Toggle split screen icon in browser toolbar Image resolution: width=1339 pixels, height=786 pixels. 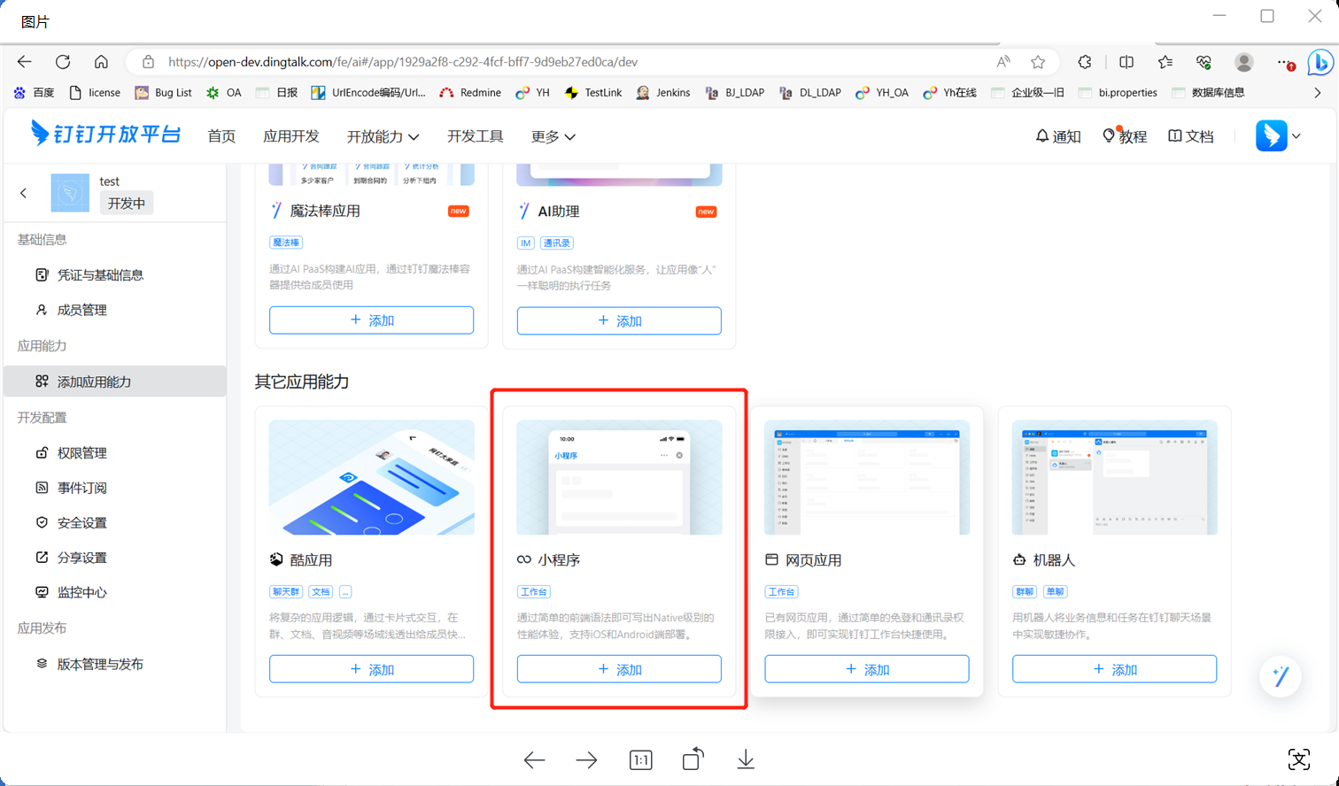pos(1126,62)
